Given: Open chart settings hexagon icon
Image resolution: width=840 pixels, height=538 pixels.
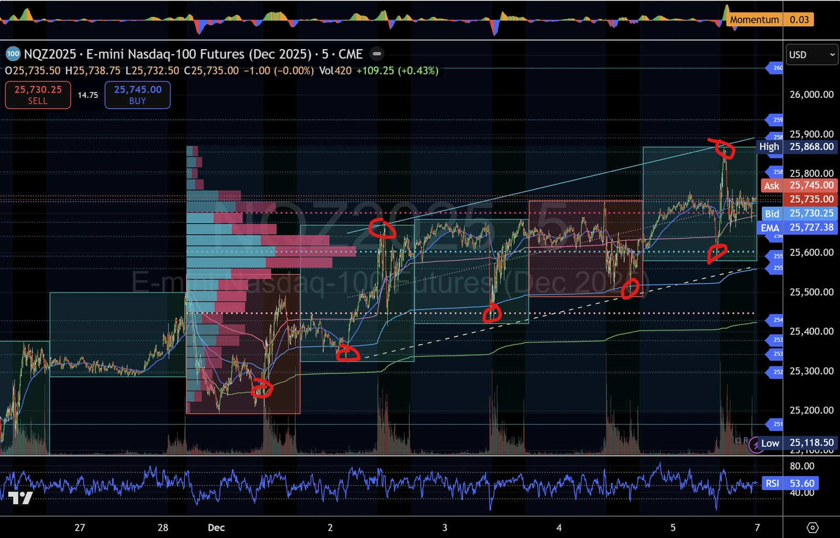Looking at the screenshot, I should pyautogui.click(x=813, y=528).
